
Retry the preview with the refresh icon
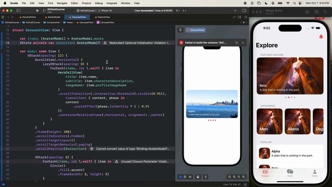click(x=243, y=43)
